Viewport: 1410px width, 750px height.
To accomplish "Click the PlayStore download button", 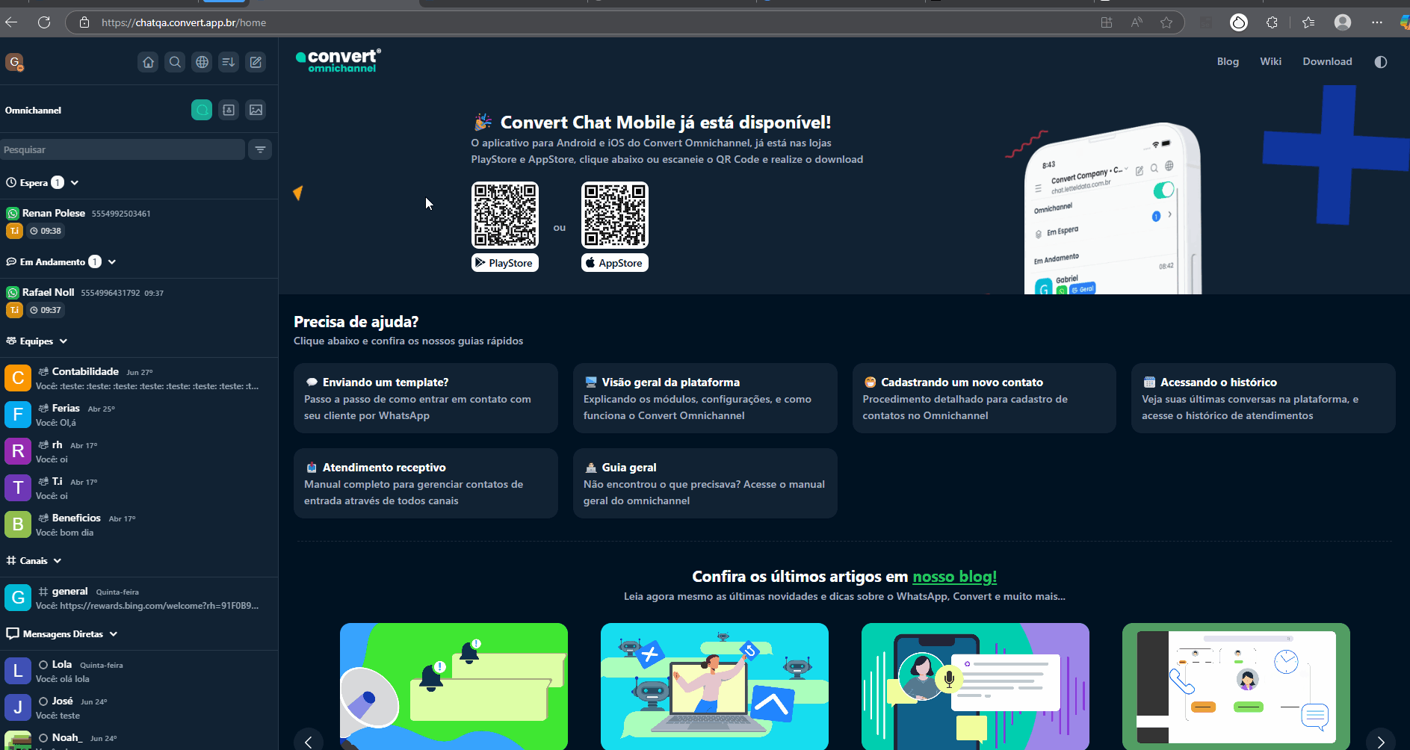I will pos(505,263).
